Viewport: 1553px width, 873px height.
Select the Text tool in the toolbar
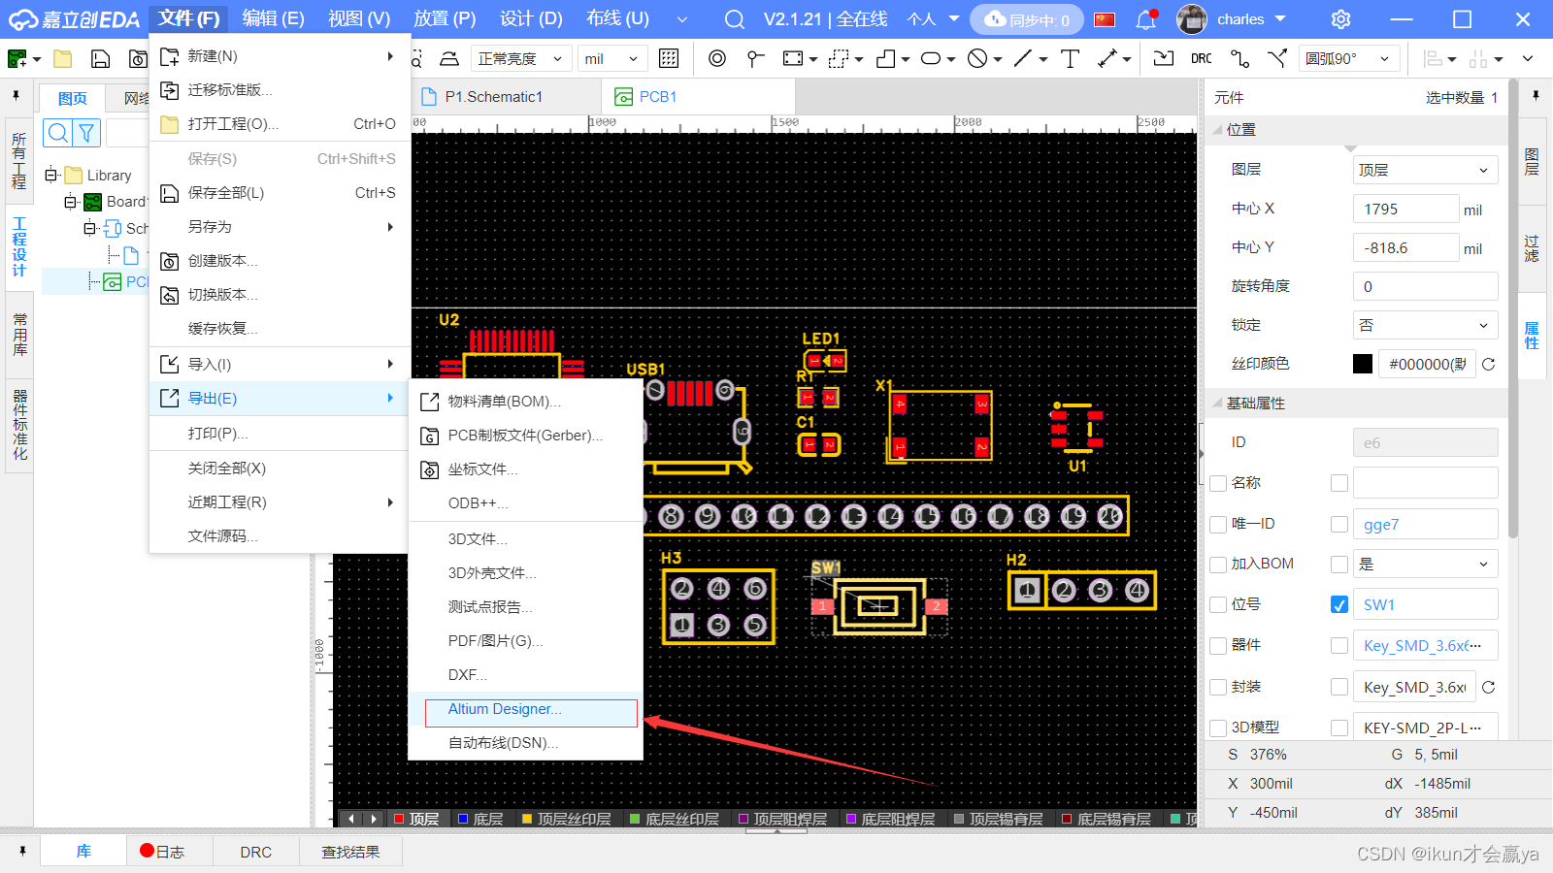click(1069, 58)
